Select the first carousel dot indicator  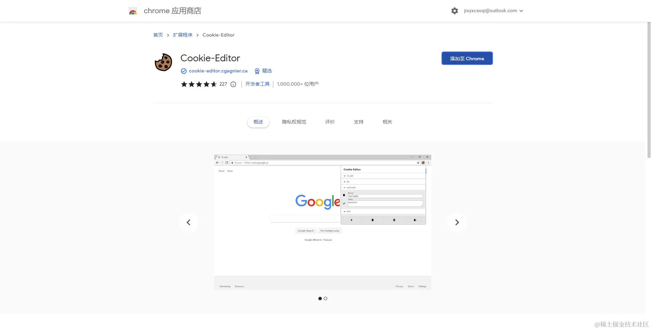coord(320,299)
